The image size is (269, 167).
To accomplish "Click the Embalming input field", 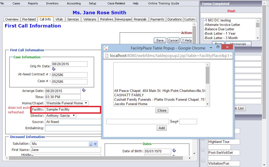I will coord(74,128).
